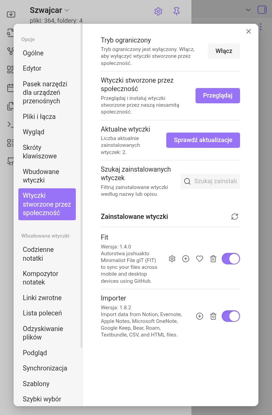Click the pin icon in the top toolbar
272x415 pixels.
[x=176, y=11]
